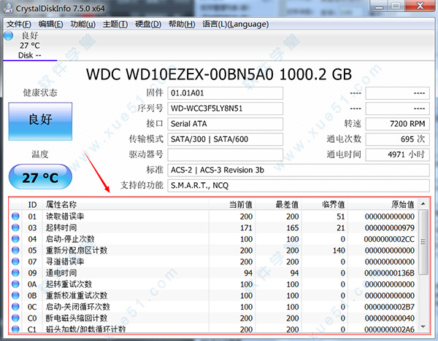Click the CrystalDiskInfo title bar app icon
Viewport: 438px width, 341px height.
(7, 7)
